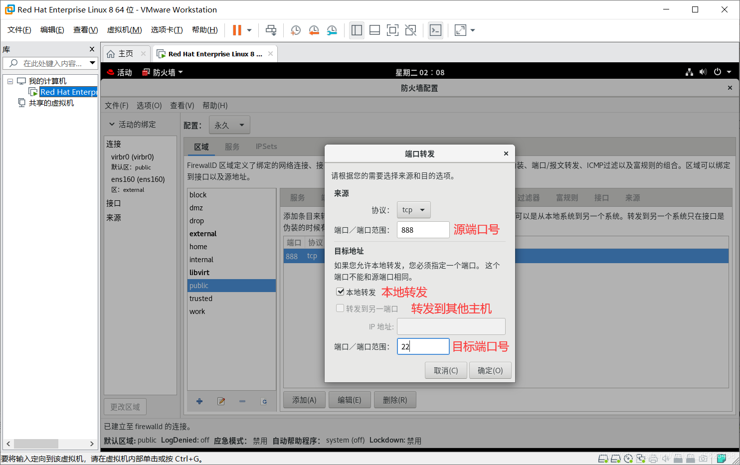The height and width of the screenshot is (465, 740).
Task: Click the 删除(R) delete button
Action: point(395,400)
